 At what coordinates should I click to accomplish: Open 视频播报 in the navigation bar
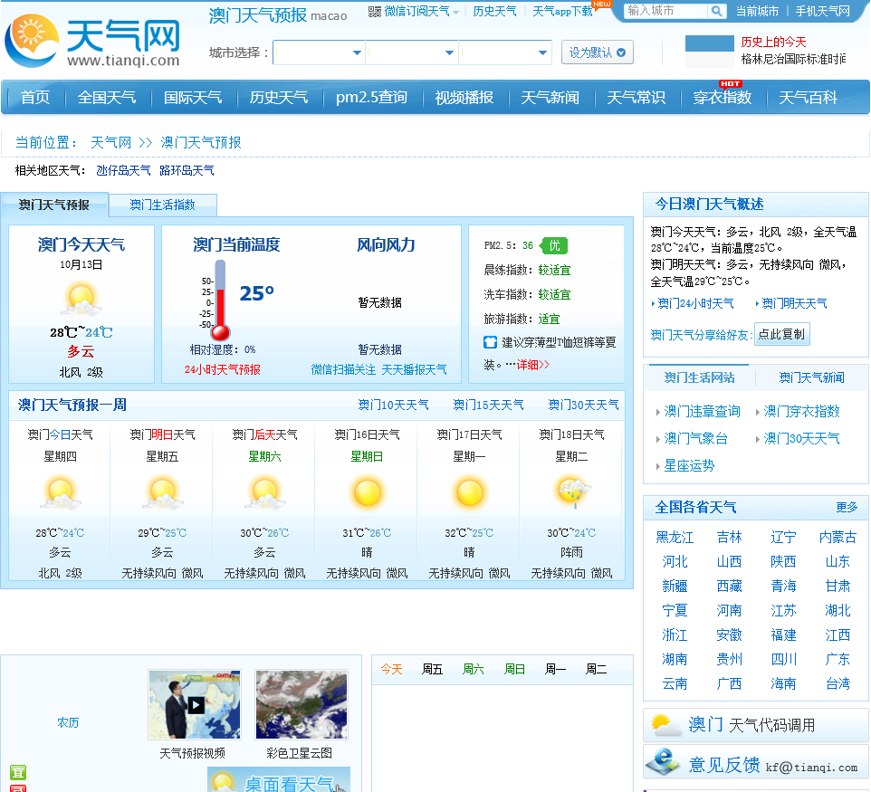pos(464,97)
